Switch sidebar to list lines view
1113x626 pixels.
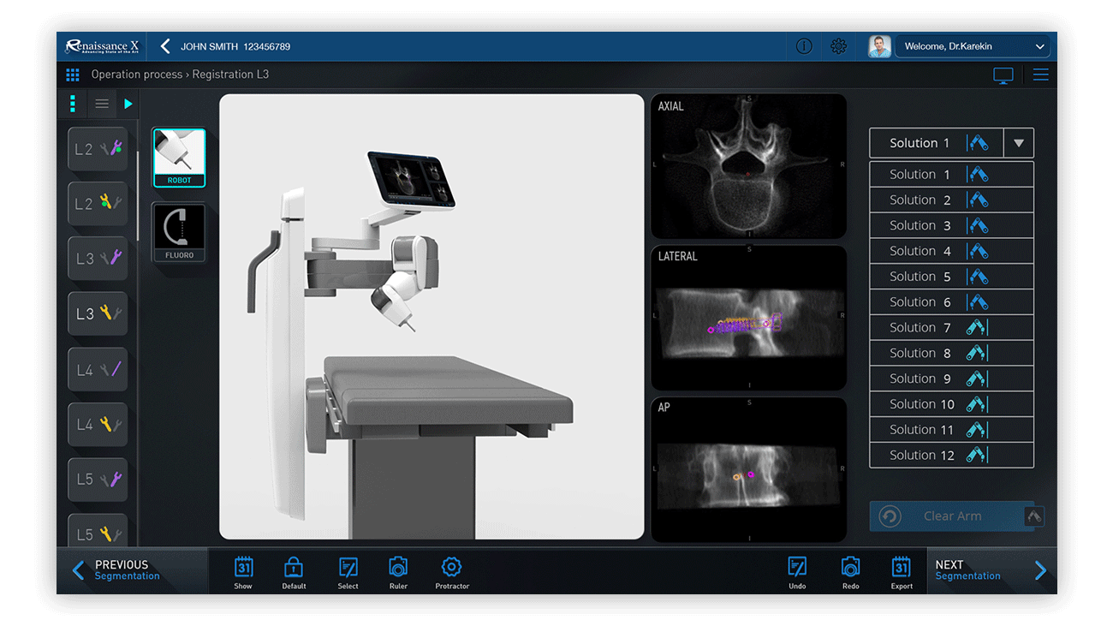[x=102, y=104]
